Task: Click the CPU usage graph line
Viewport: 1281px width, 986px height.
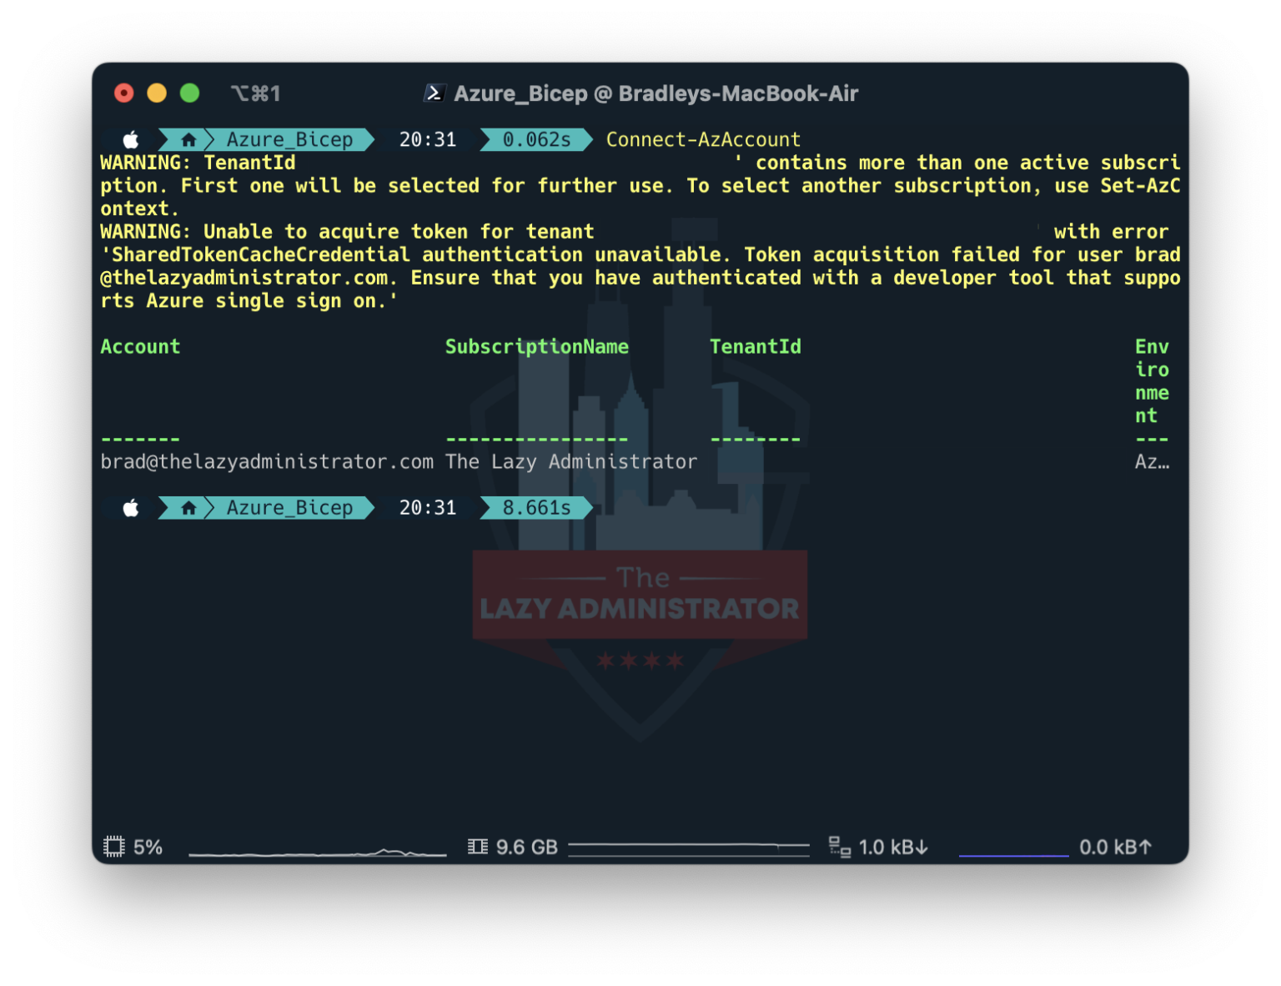Action: 318,853
